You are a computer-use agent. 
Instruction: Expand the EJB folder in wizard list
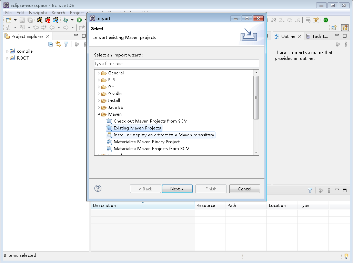click(x=99, y=80)
